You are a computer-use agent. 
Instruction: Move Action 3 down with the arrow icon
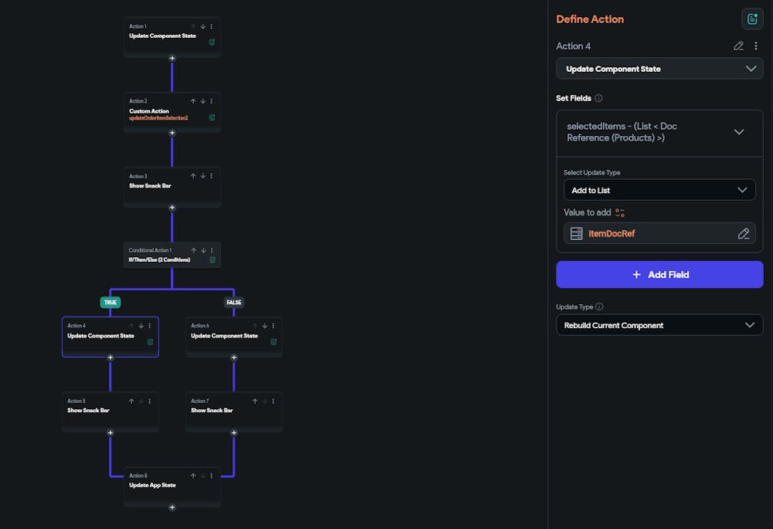click(203, 176)
